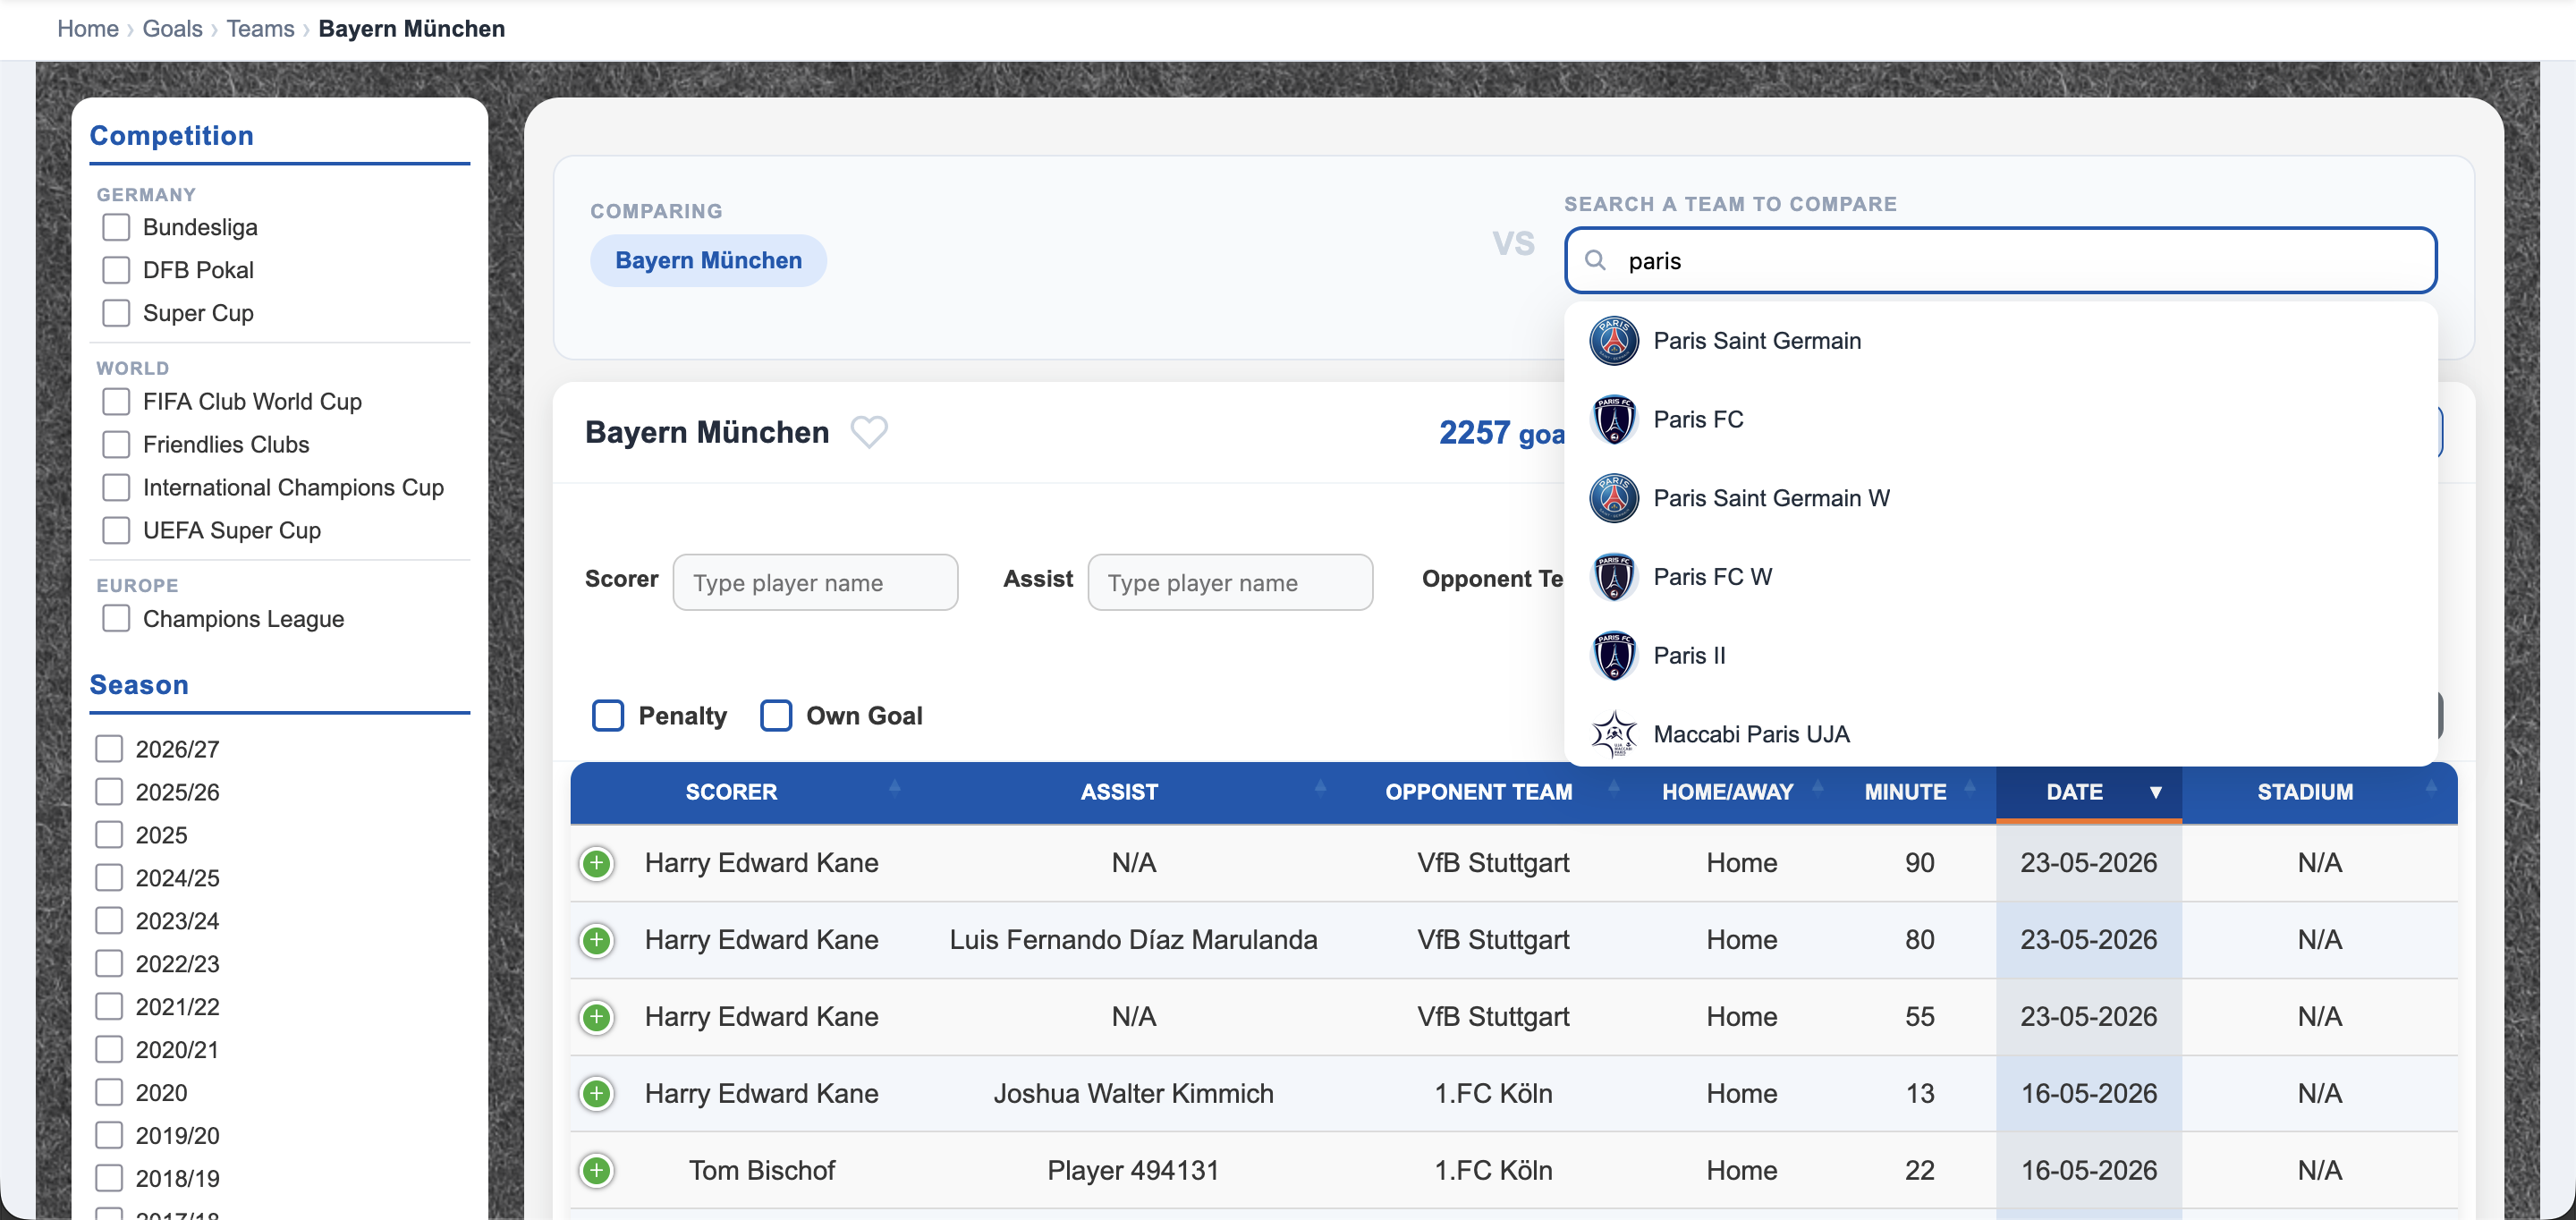Viewport: 2576px width, 1220px height.
Task: Click the Paris Saint Germain W crest
Action: click(1613, 498)
